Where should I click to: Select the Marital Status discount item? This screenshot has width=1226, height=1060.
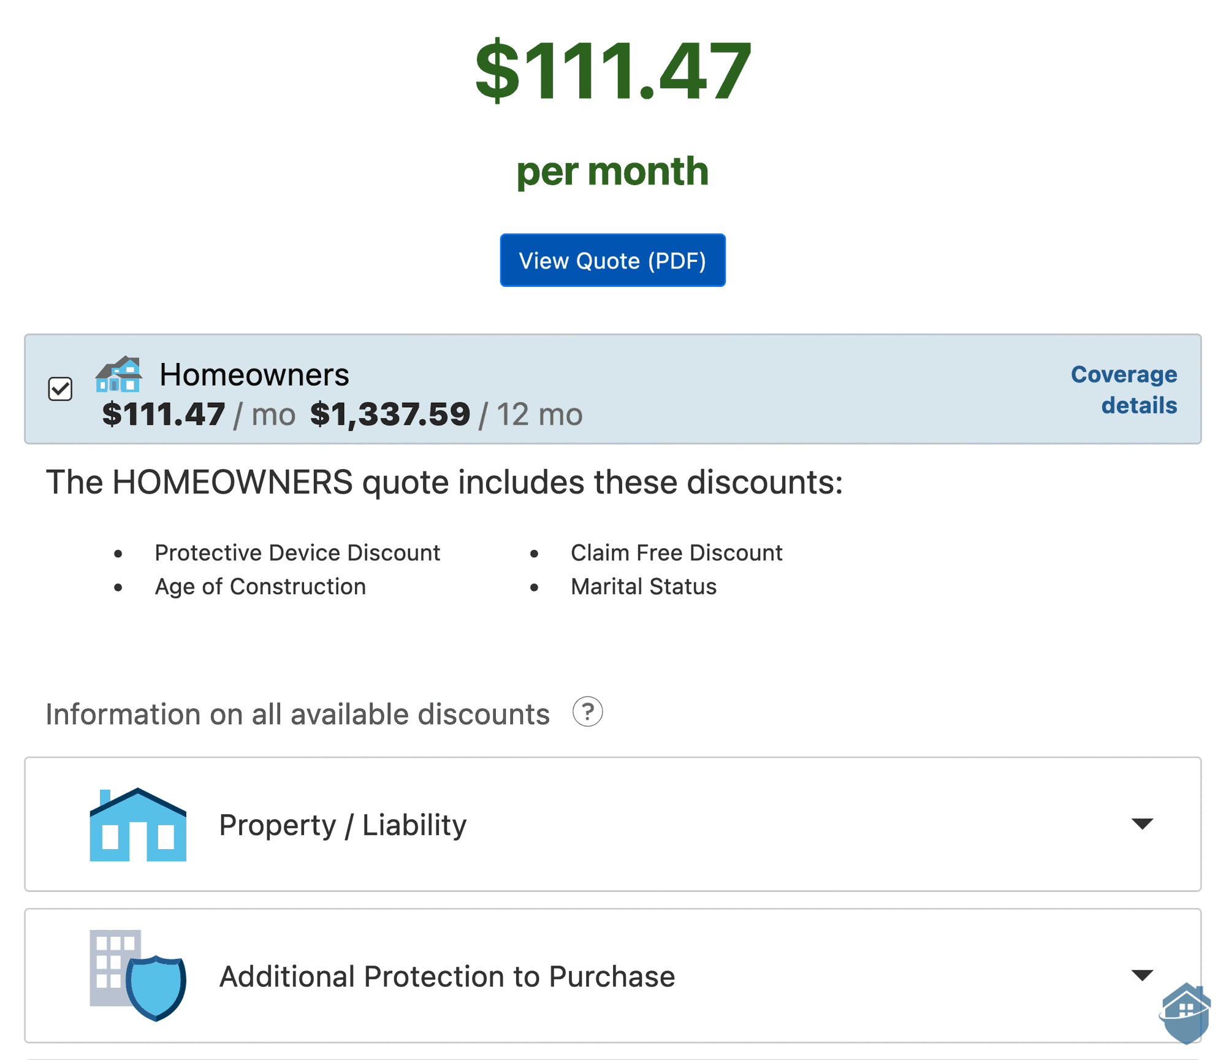pos(644,586)
